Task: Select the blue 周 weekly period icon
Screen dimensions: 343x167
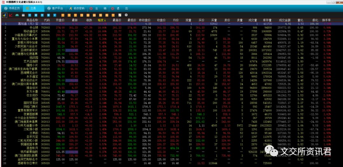Action: point(36,15)
